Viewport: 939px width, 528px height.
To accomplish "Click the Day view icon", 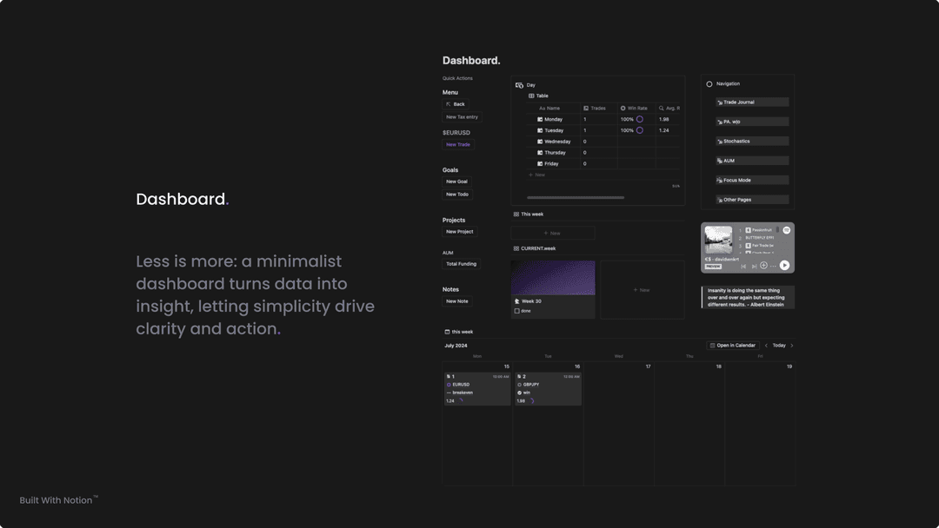I will (519, 85).
